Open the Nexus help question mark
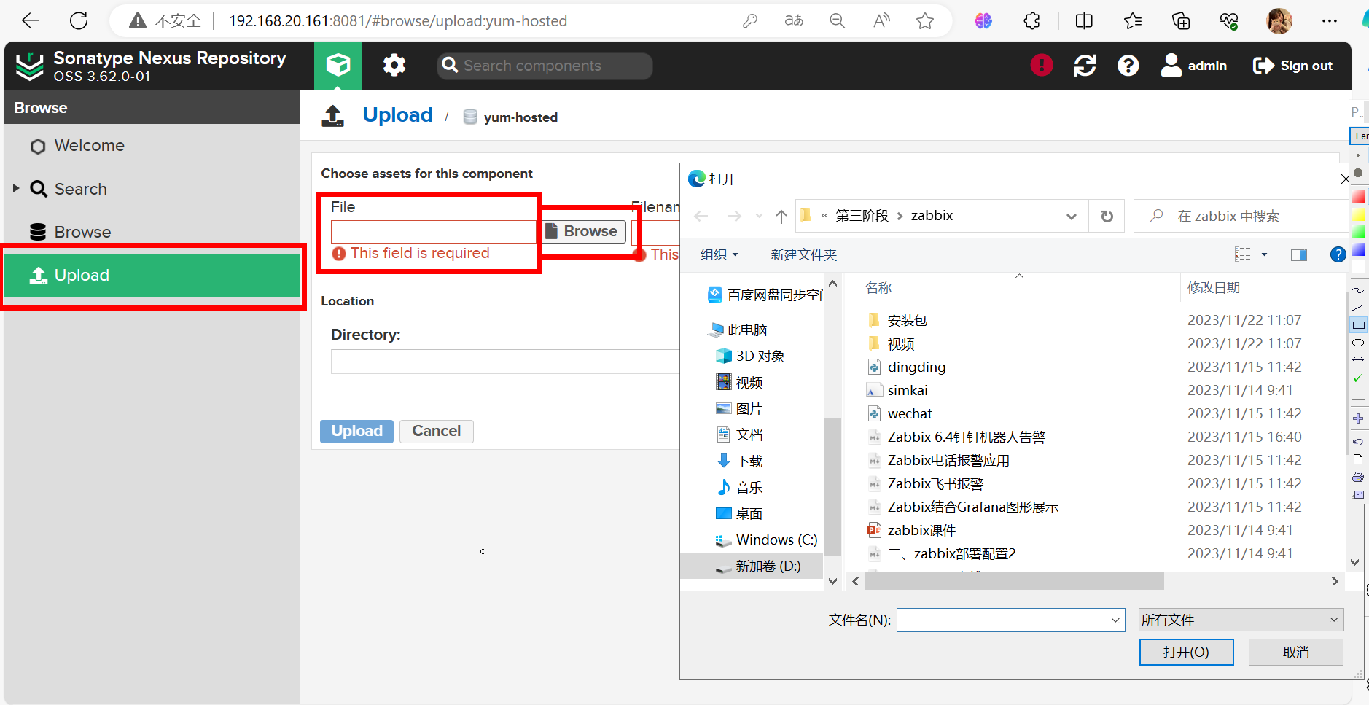Image resolution: width=1369 pixels, height=705 pixels. pyautogui.click(x=1128, y=66)
